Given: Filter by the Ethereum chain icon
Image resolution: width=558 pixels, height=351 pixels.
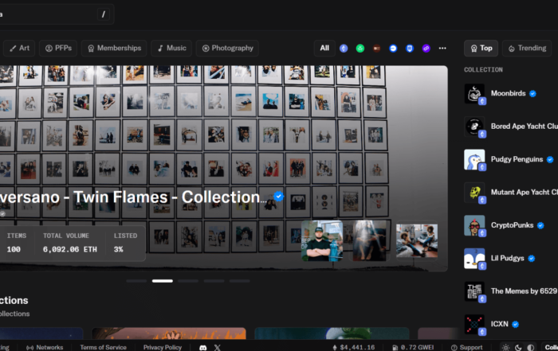Looking at the screenshot, I should (344, 49).
